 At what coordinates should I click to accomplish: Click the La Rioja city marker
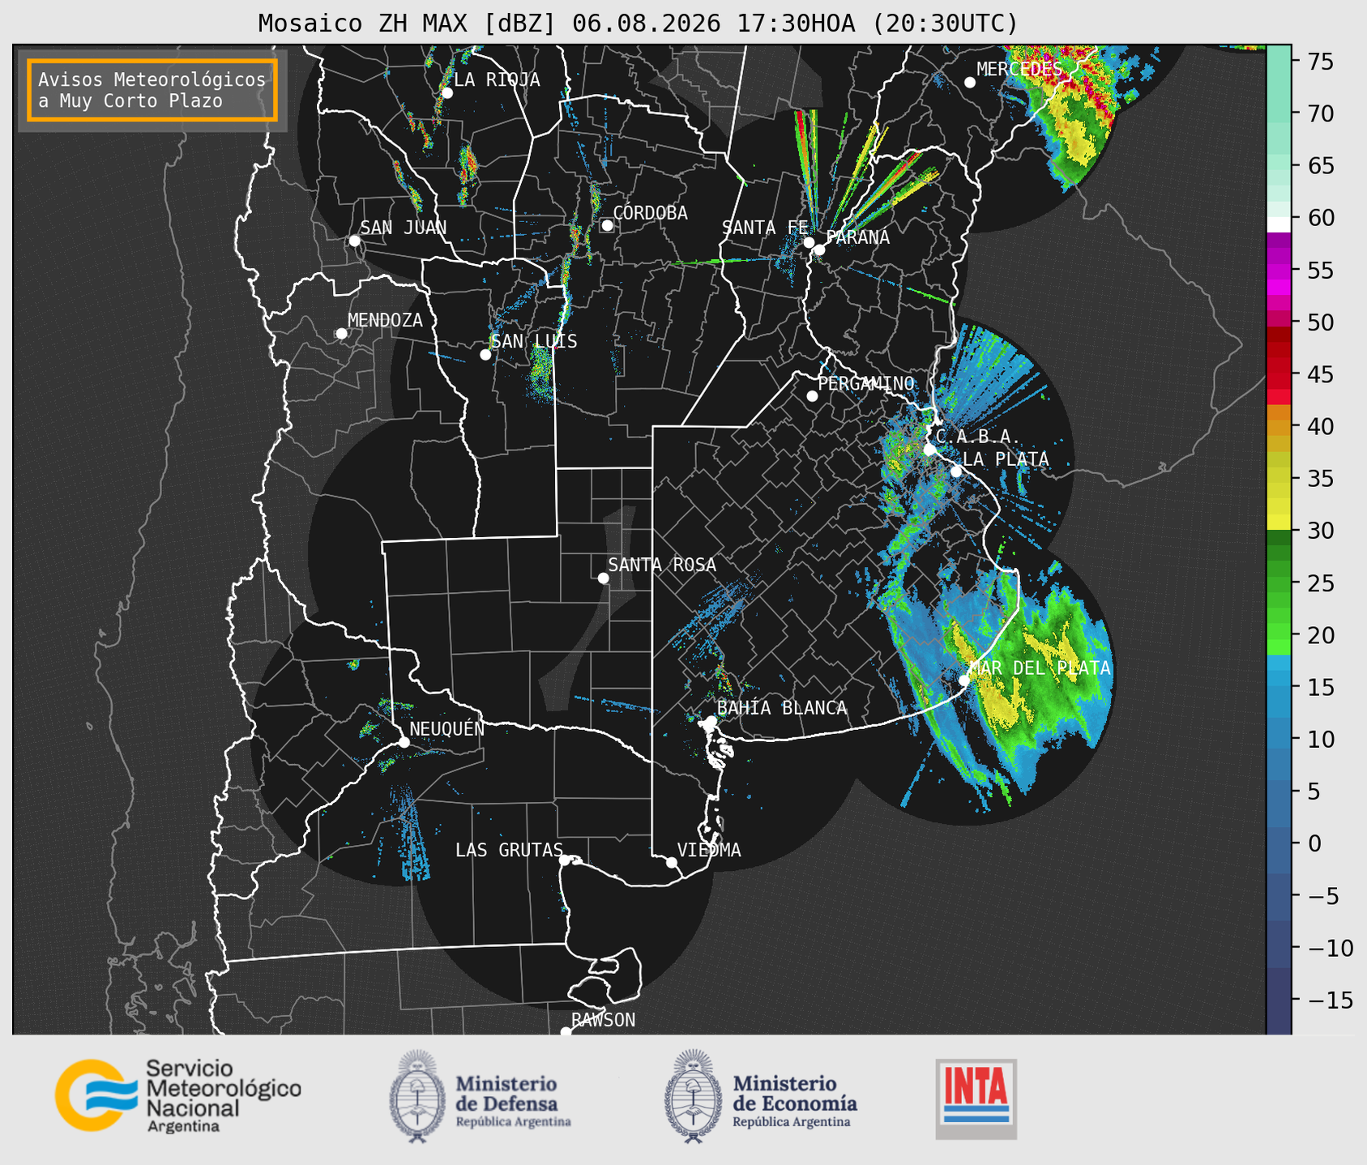pos(446,93)
